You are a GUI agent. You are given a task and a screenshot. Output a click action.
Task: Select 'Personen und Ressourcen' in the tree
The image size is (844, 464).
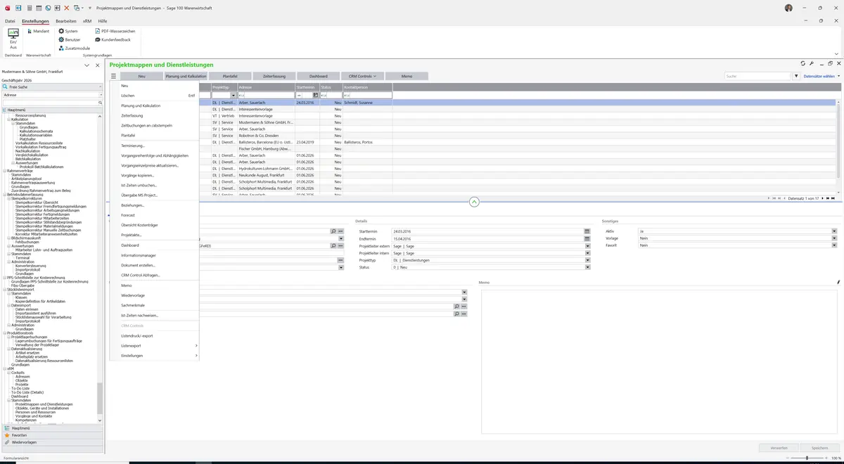(35, 412)
